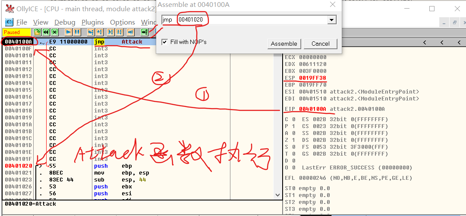Click the jmp 00401020 command input field

pyautogui.click(x=259, y=20)
